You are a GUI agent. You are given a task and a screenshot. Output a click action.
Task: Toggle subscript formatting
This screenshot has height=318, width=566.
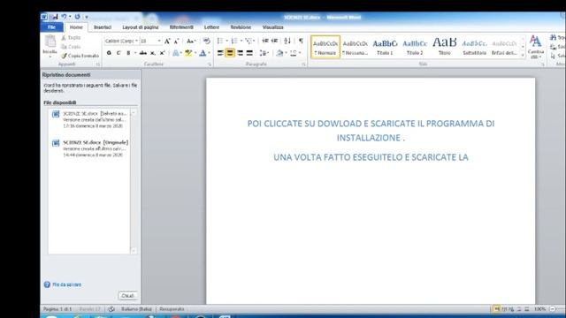[x=153, y=53]
